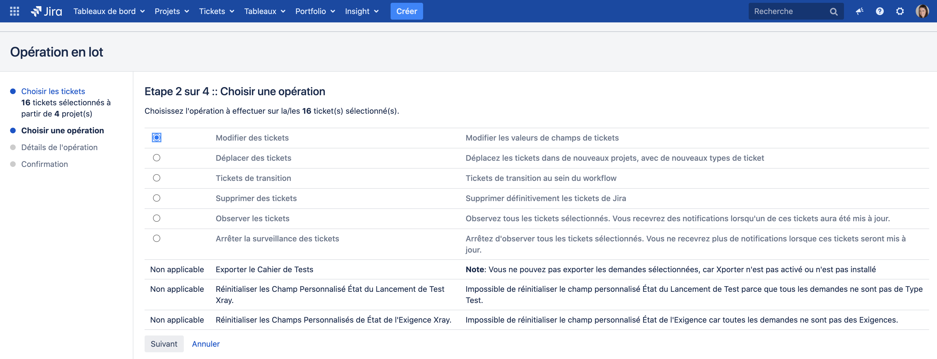
Task: Open the feedback megaphone icon
Action: point(859,11)
